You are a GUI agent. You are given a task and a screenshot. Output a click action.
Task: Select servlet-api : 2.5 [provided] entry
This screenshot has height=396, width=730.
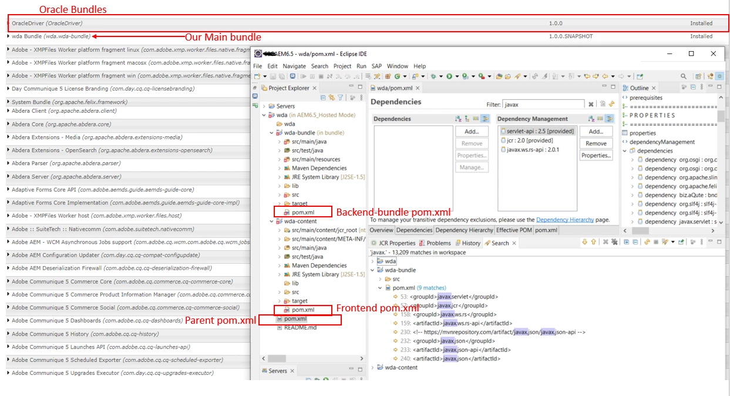[x=537, y=131]
